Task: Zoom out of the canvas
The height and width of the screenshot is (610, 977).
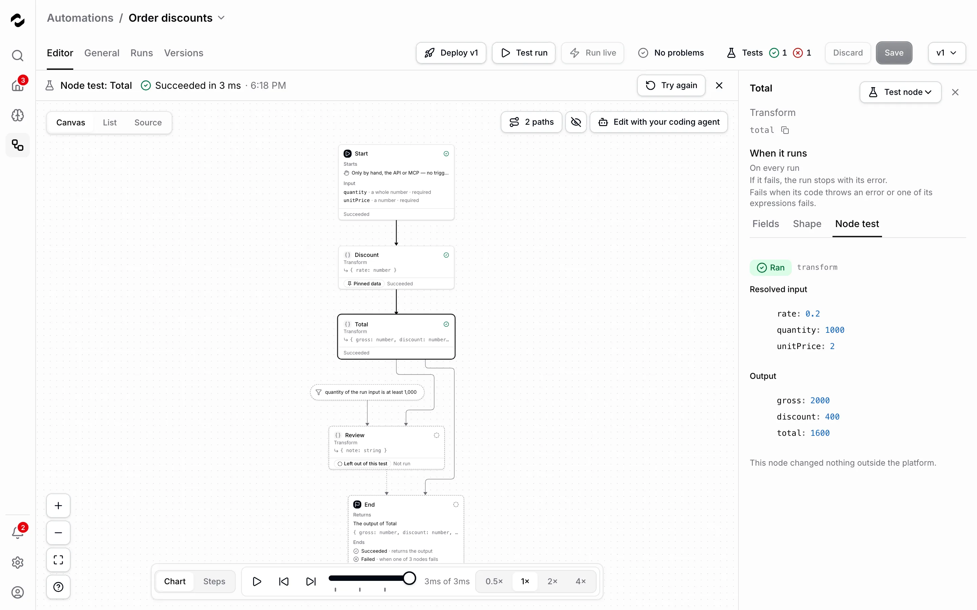Action: [x=58, y=533]
